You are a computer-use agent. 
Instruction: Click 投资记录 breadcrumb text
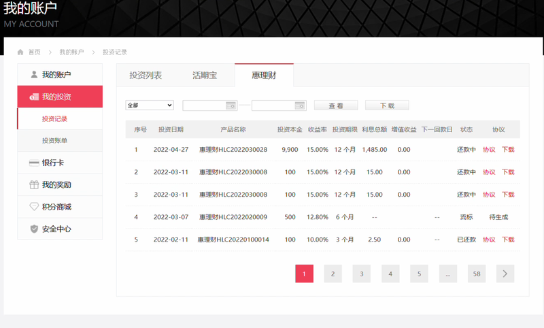coord(115,52)
